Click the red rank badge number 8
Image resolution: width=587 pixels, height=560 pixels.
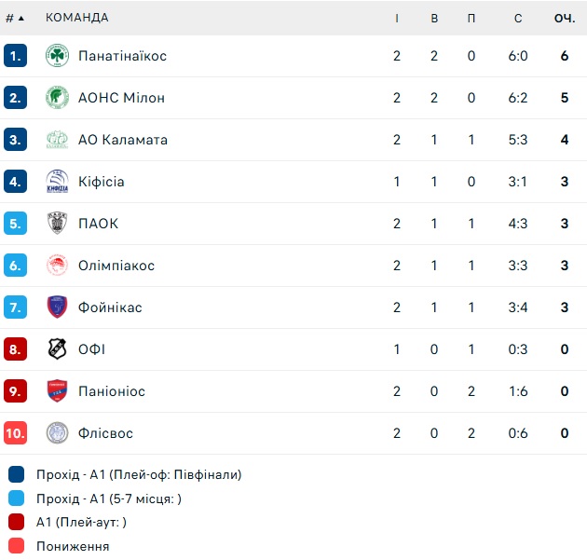(15, 349)
